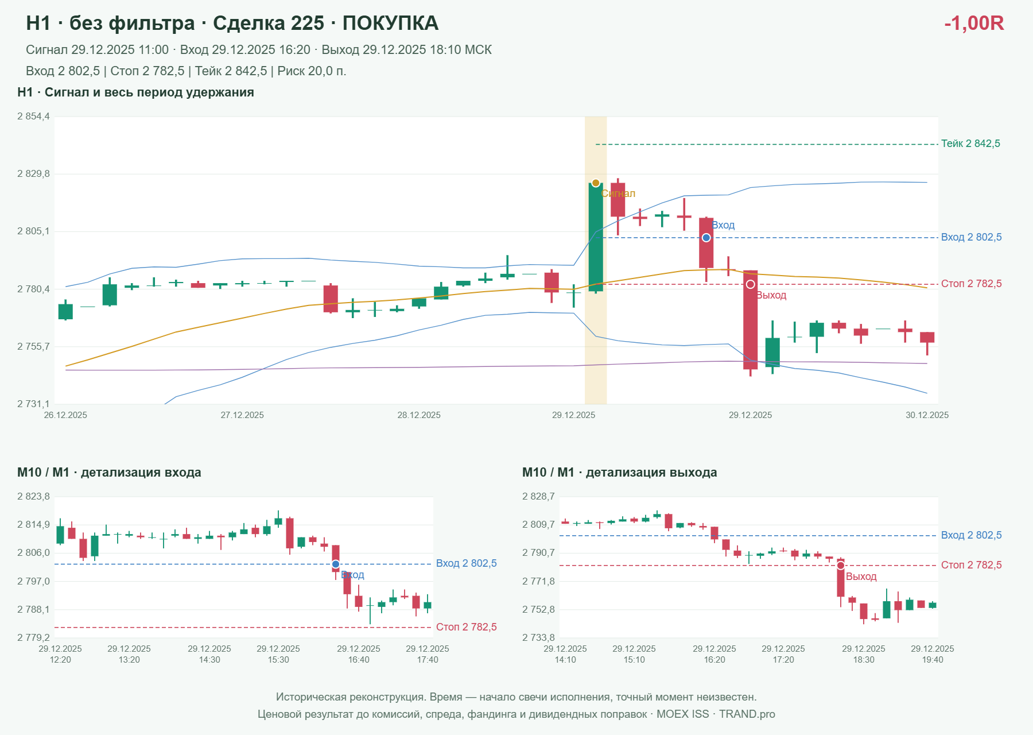This screenshot has height=735, width=1033.
Task: Click the entry chart y-axis value 2 806,0
Action: [x=33, y=553]
